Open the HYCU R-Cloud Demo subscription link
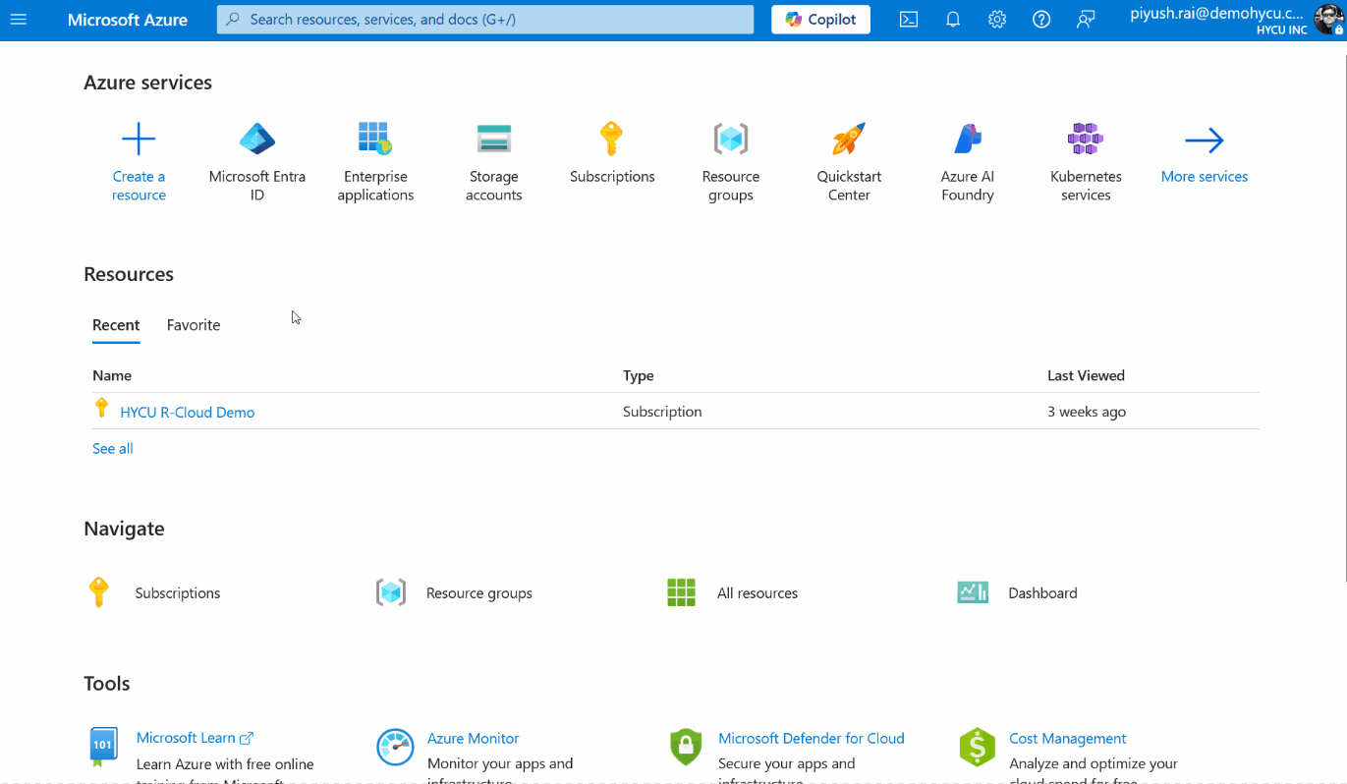 click(x=188, y=413)
